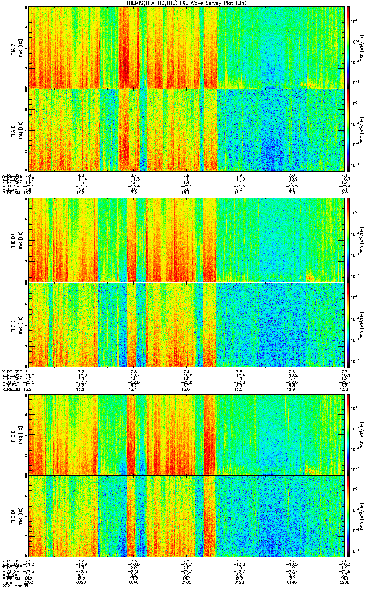Image resolution: width=368 pixels, height=589 pixels.
Task: Click inside the THA B-perpendicular spectrogram panel
Action: pos(186,47)
